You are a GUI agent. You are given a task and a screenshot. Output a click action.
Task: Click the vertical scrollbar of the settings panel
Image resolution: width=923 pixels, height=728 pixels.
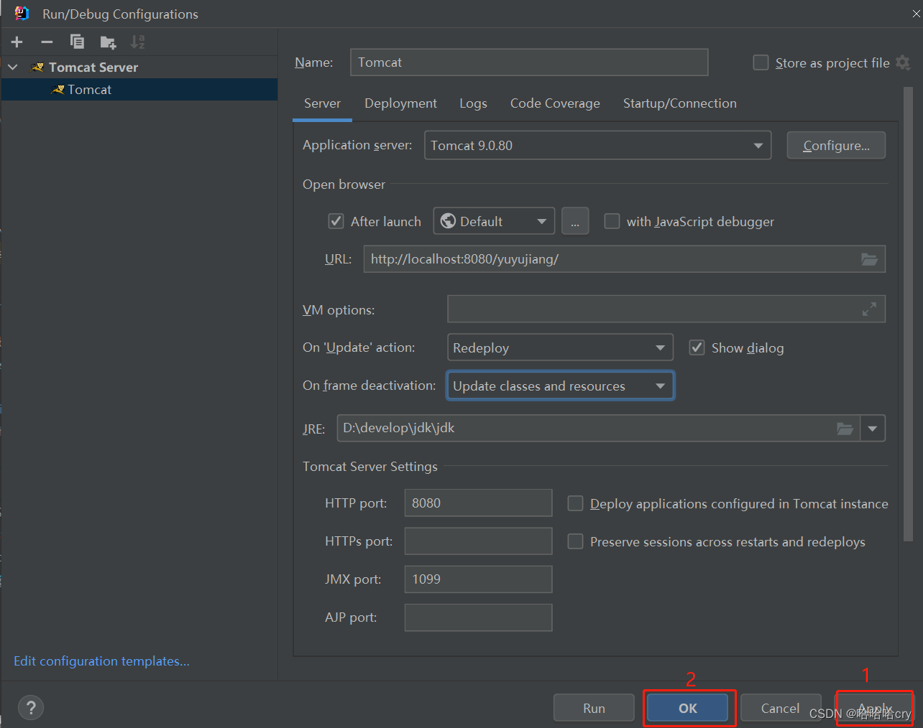click(908, 314)
